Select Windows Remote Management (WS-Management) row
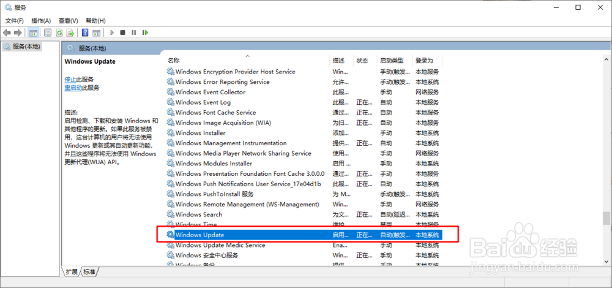Image resolution: width=612 pixels, height=288 pixels. click(x=304, y=205)
